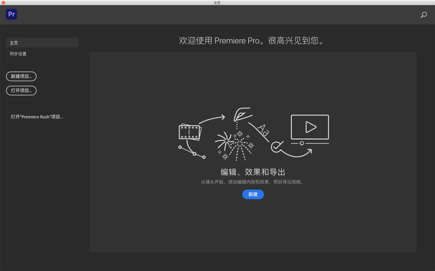
Task: Open search with the magnifier icon
Action: pyautogui.click(x=423, y=15)
